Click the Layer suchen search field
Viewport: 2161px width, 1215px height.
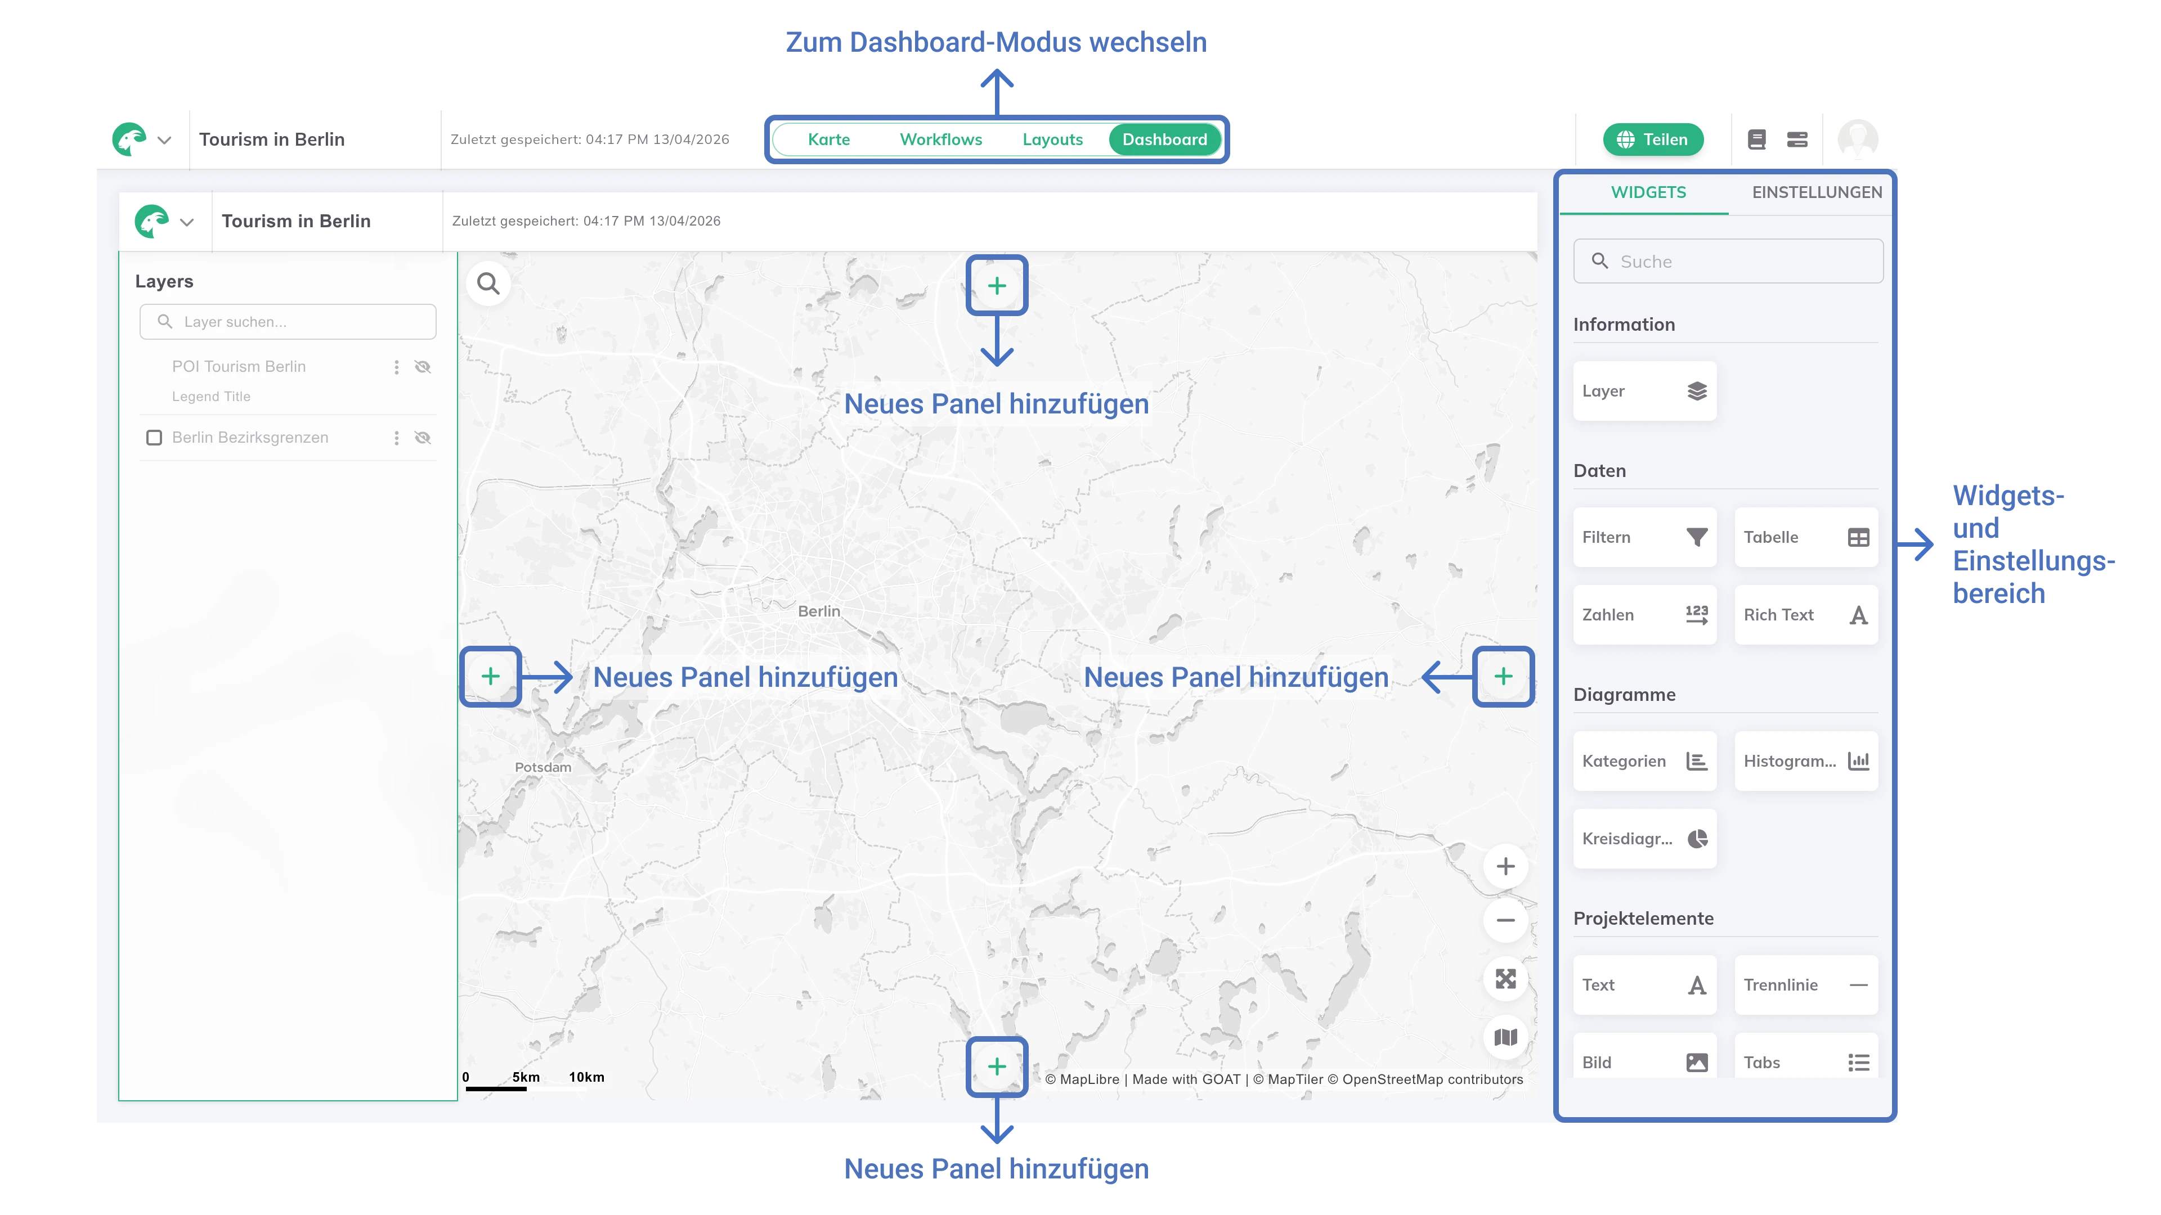click(x=288, y=322)
